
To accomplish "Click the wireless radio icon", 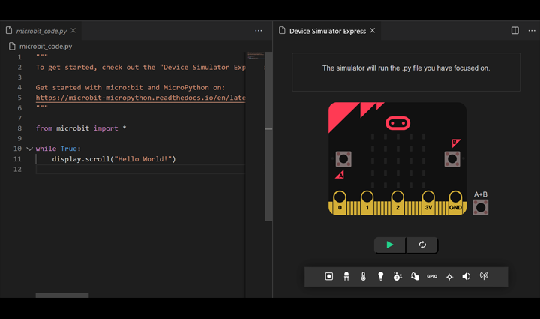I will [x=484, y=277].
